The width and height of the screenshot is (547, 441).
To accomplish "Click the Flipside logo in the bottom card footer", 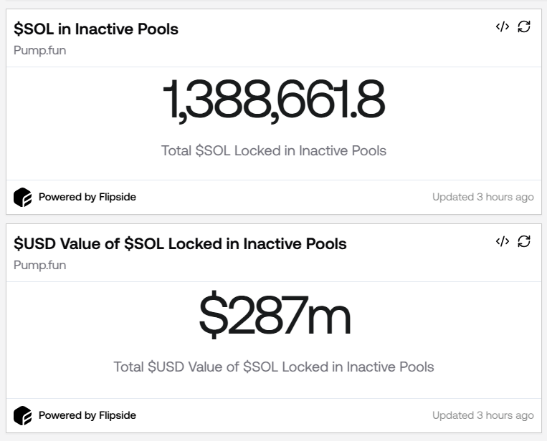I will (x=23, y=415).
